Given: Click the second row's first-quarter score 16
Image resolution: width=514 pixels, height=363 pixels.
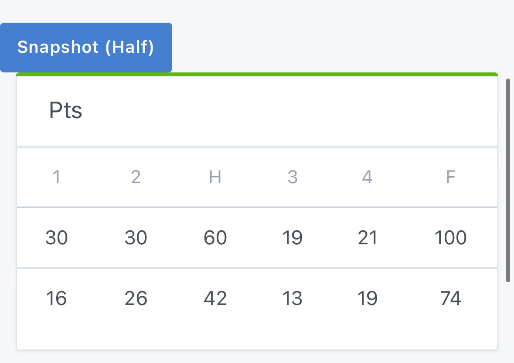Looking at the screenshot, I should (x=56, y=298).
